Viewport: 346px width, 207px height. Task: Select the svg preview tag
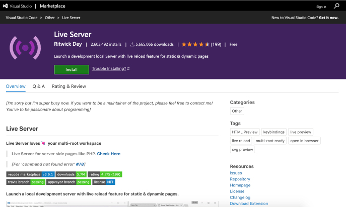[242, 150]
